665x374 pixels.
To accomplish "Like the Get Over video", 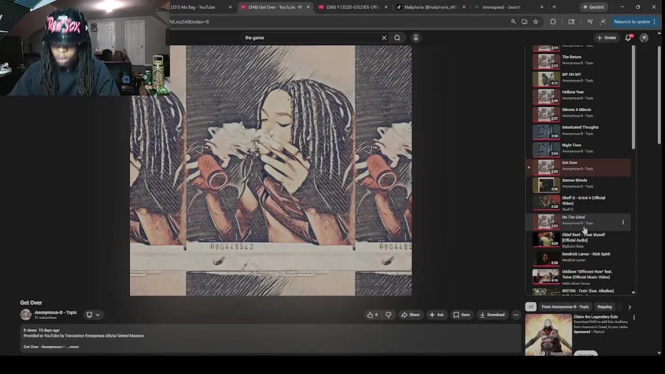I will tap(372, 315).
